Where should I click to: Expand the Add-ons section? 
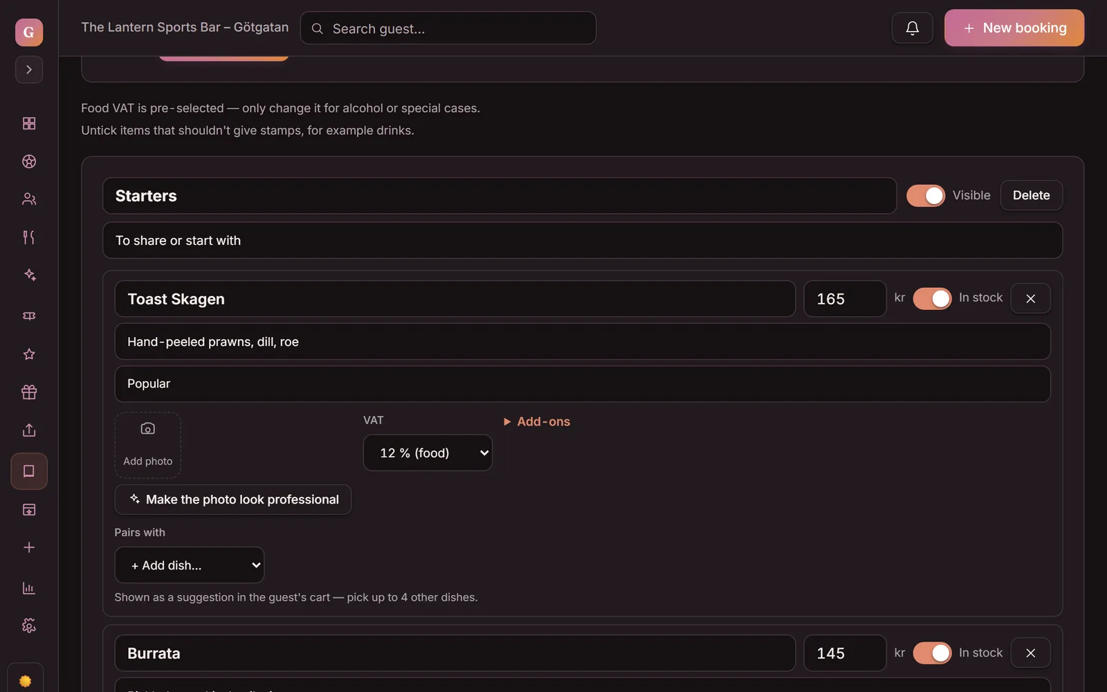click(x=537, y=421)
